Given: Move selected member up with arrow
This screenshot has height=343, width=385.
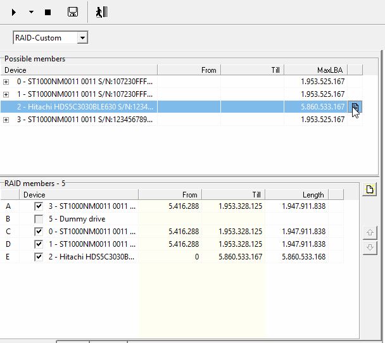Looking at the screenshot, I should pyautogui.click(x=370, y=233).
